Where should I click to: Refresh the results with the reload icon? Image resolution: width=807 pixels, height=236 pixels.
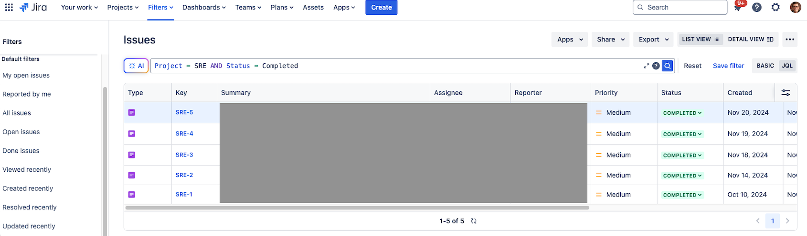tap(474, 221)
